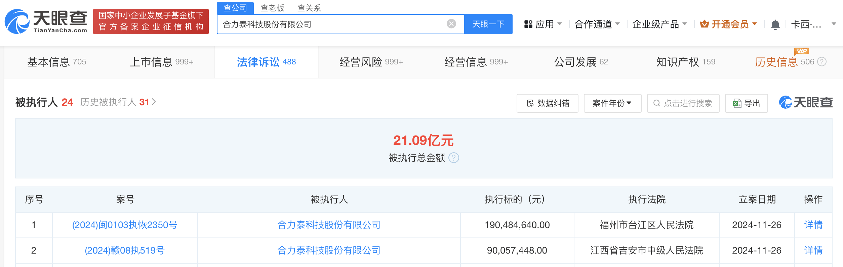Click the 天眼一下 search button
The height and width of the screenshot is (267, 843).
tap(488, 24)
